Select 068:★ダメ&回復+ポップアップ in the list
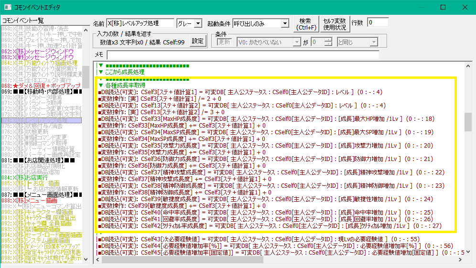This screenshot has width=476, height=268. tap(41, 86)
